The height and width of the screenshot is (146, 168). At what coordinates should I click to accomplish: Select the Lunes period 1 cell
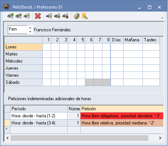click(x=47, y=47)
